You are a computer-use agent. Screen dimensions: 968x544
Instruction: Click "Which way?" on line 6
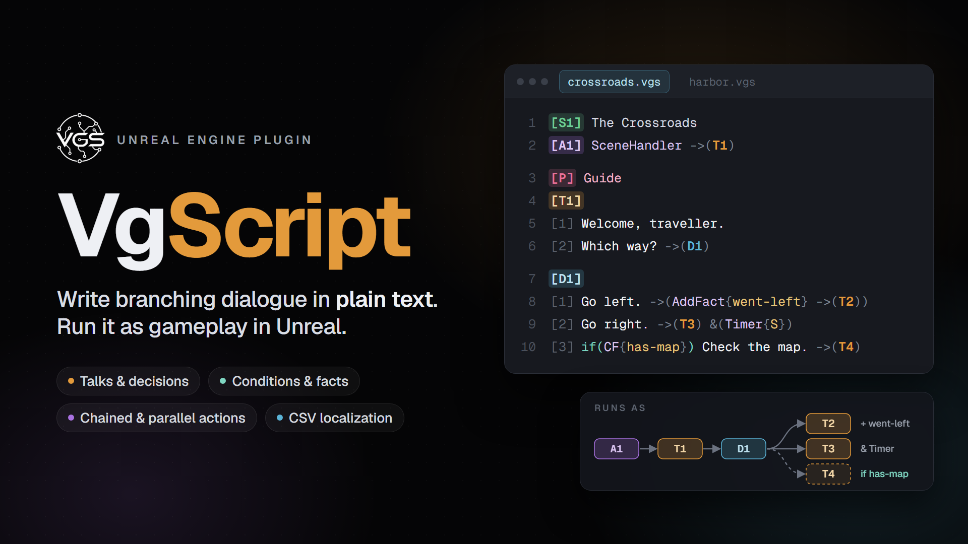click(x=619, y=246)
